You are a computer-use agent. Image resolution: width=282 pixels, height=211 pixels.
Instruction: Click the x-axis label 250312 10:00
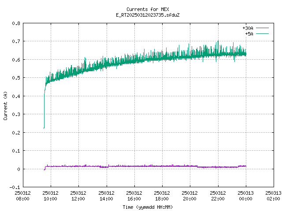tap(51, 196)
